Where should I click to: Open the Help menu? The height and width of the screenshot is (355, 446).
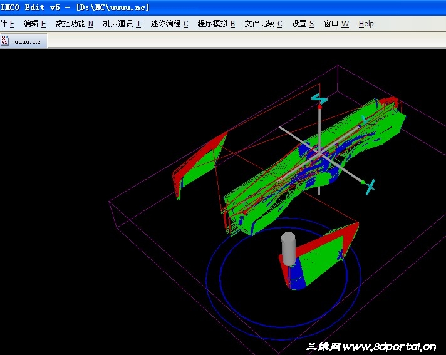[366, 24]
